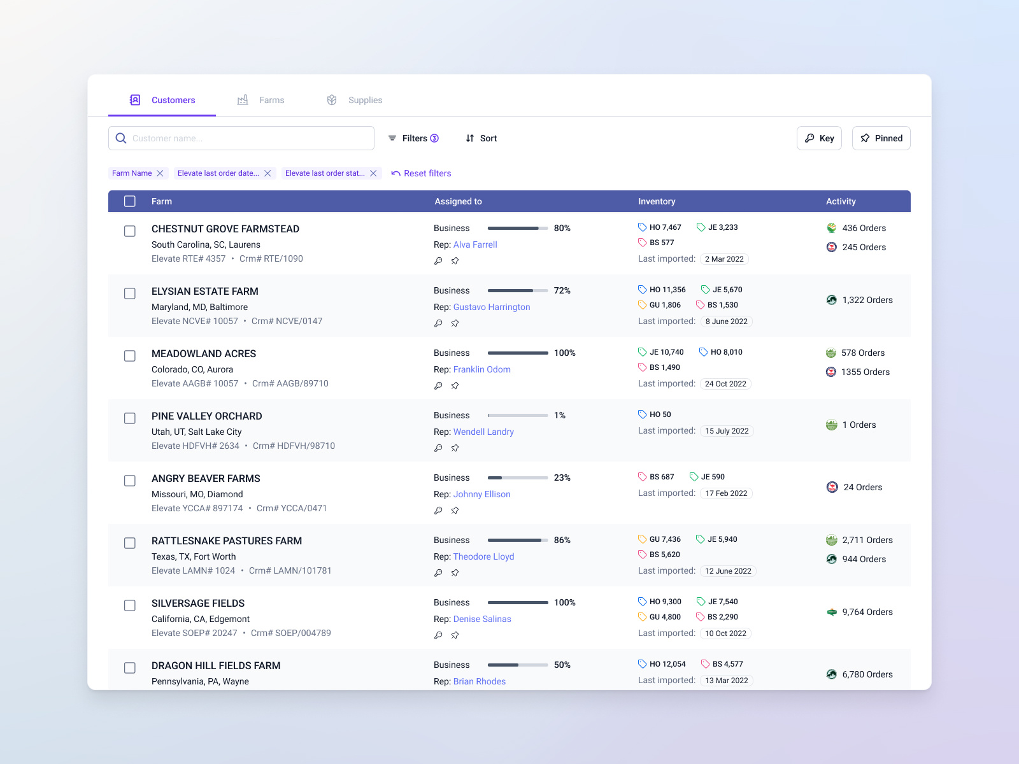1019x764 pixels.
Task: Click the 86% Business progress bar
Action: coord(517,540)
